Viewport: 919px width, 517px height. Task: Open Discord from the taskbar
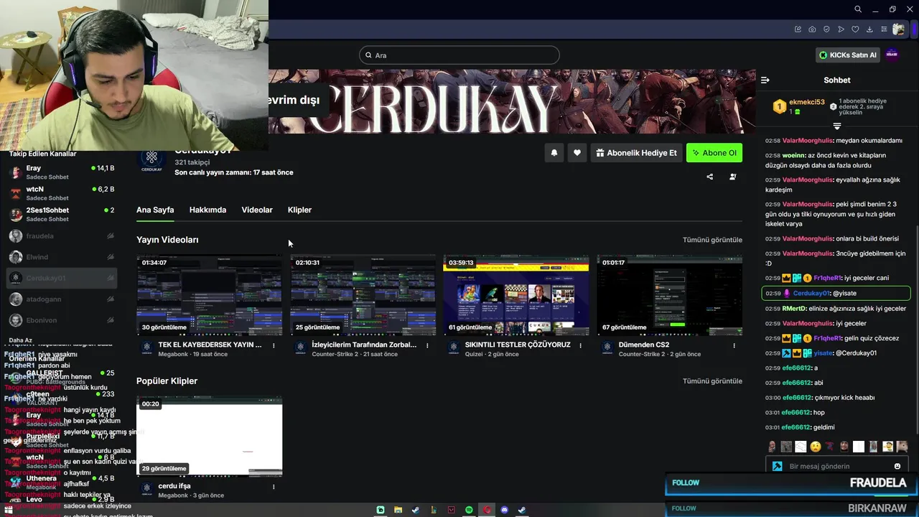coord(504,510)
